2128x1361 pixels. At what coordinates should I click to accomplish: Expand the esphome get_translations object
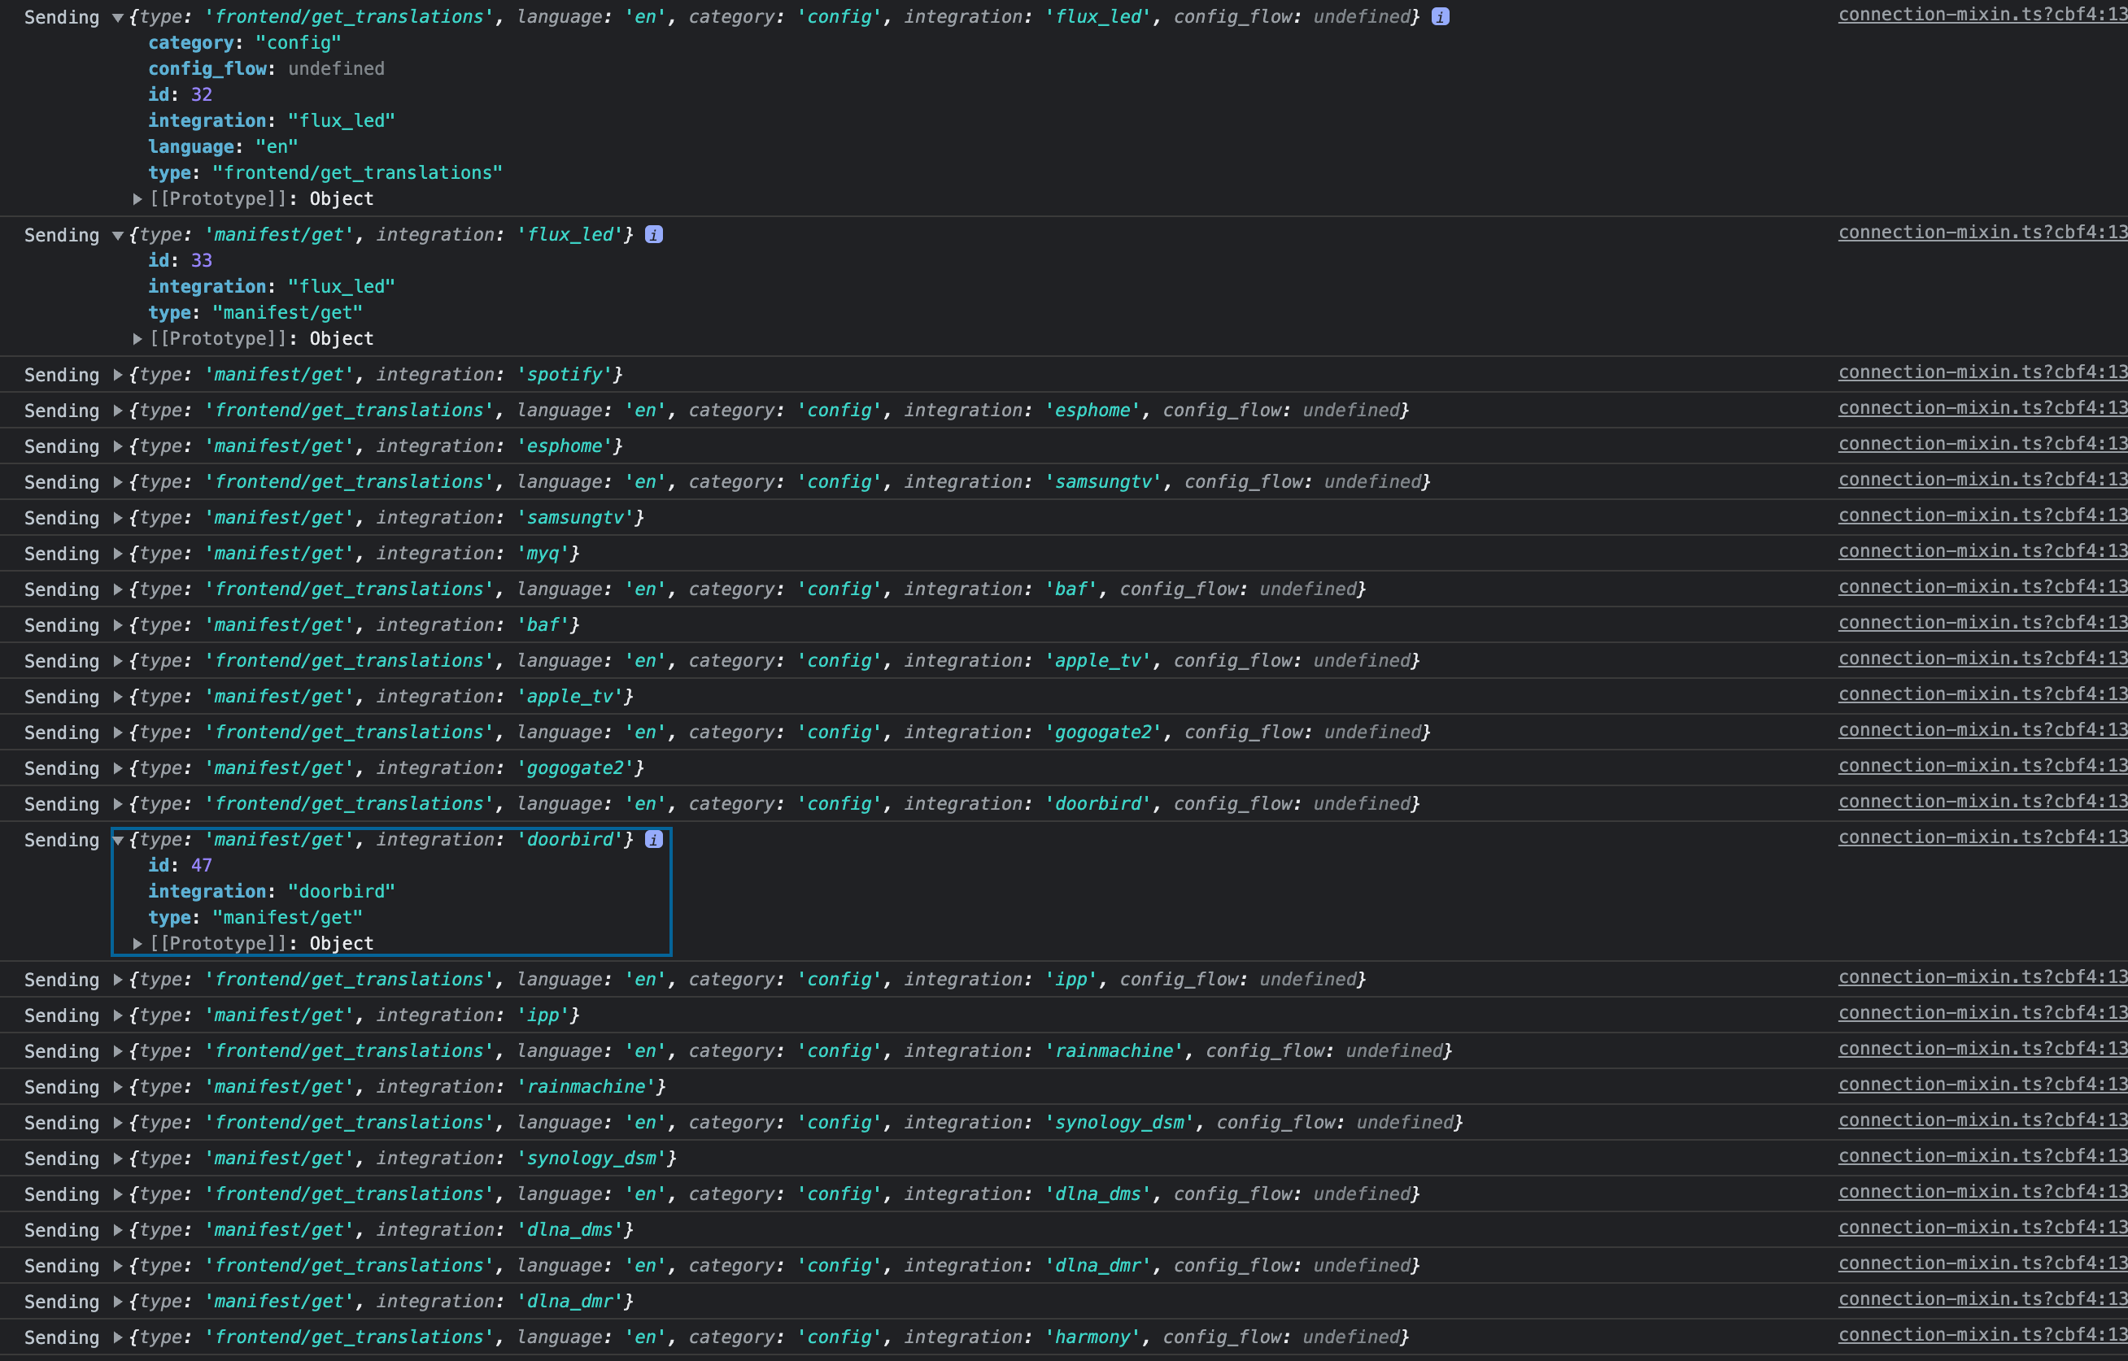(x=118, y=411)
